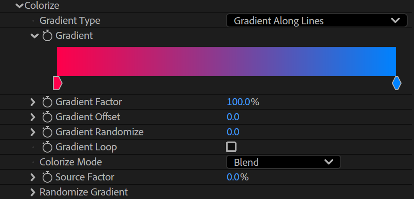Enable the Gradient Factor stopwatch
Screen dimensions: 414x199
[47, 102]
